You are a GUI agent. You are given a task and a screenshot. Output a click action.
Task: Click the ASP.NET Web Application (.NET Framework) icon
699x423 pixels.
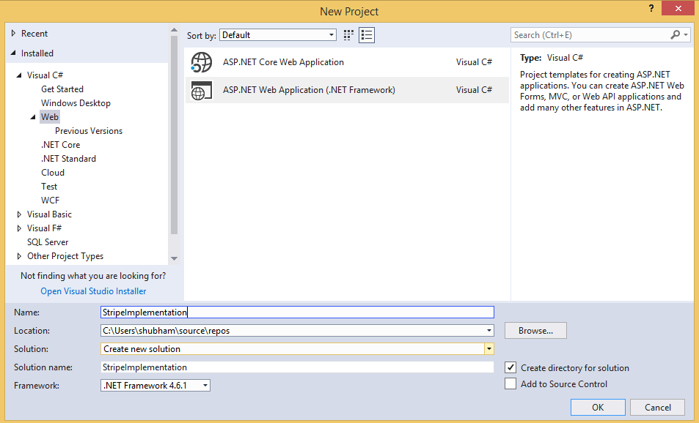coord(202,90)
